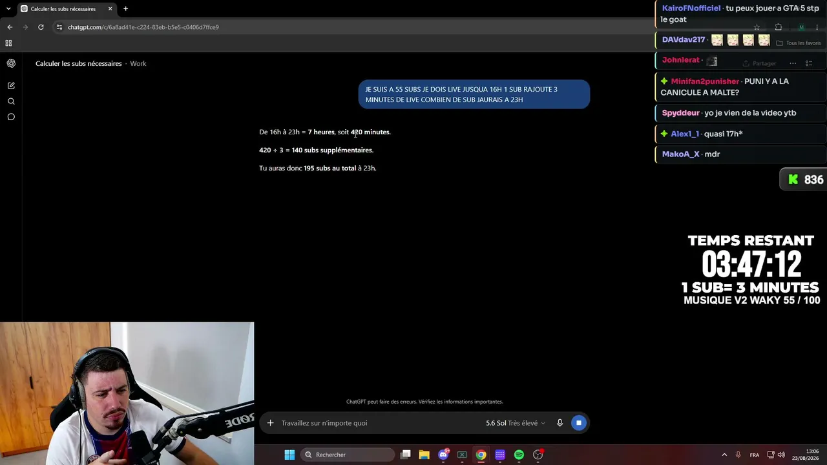Click the disclaimer 'ChatGPT peut faire des erreurs'
The height and width of the screenshot is (465, 827).
tap(424, 402)
